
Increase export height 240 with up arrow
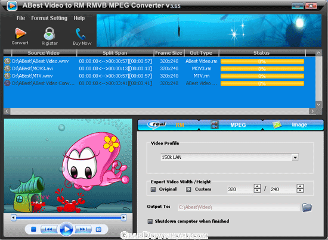[x=300, y=186]
